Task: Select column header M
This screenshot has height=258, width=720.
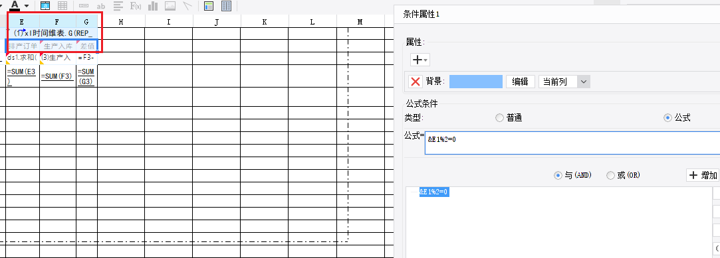Action: pyautogui.click(x=360, y=21)
